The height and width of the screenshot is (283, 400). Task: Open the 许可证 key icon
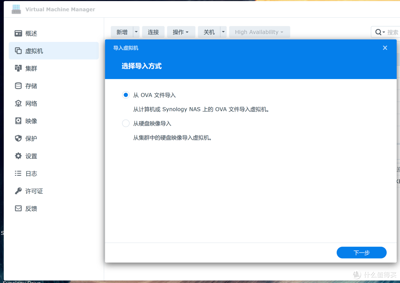pos(18,191)
